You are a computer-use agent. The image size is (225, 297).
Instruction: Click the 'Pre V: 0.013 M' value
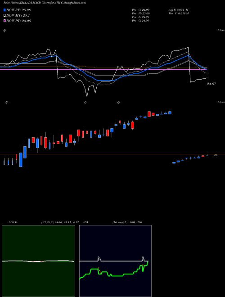(x=178, y=13)
